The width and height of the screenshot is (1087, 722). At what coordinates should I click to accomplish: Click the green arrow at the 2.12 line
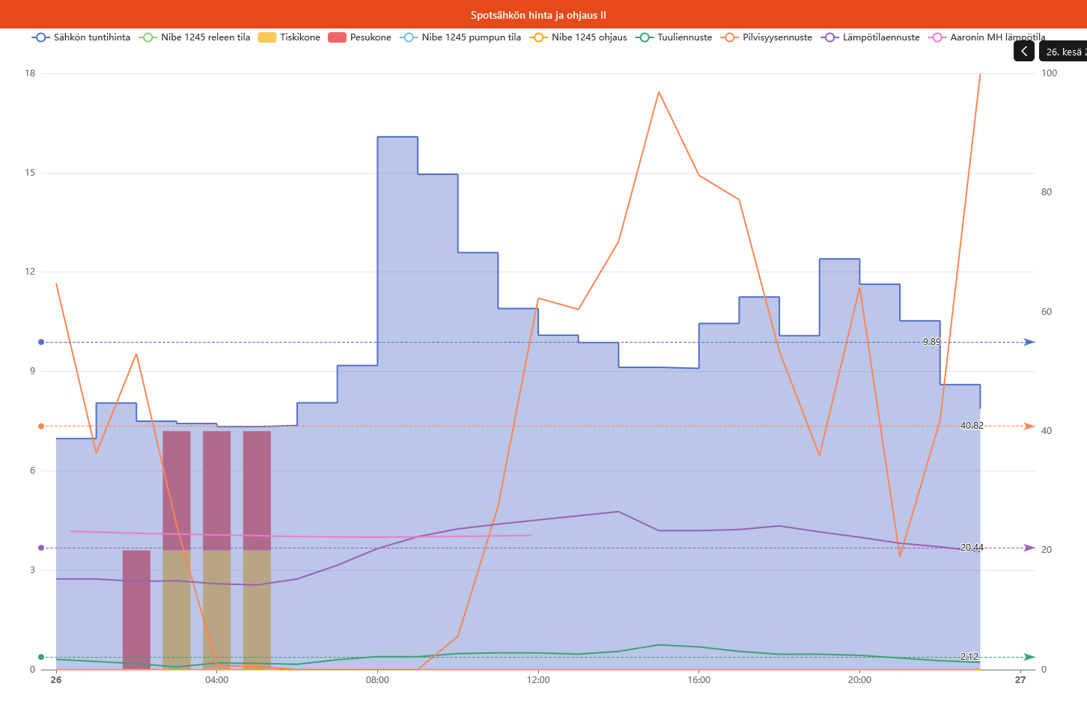click(x=1029, y=657)
